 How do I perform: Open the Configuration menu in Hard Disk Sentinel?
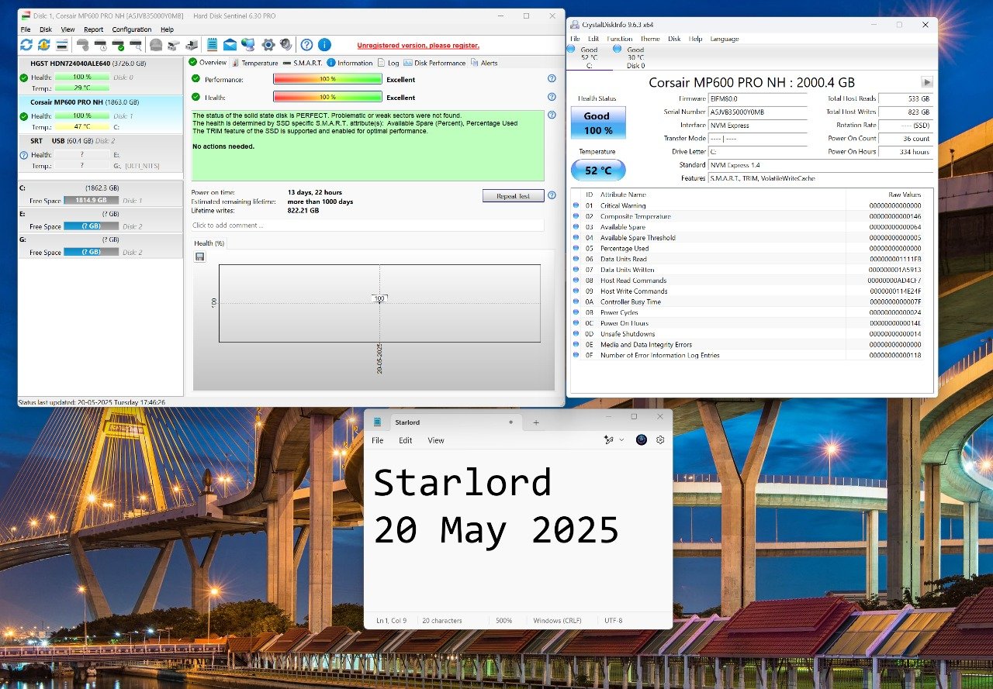[x=132, y=29]
